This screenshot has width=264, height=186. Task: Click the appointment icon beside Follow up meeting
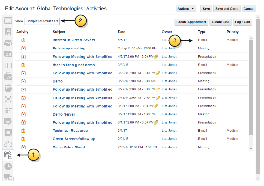tap(23, 49)
